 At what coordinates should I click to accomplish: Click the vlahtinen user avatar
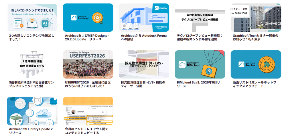pyautogui.click(x=73, y=112)
